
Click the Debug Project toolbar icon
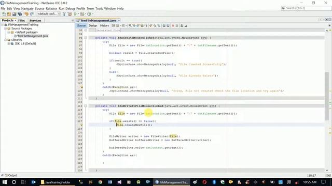coord(82,14)
